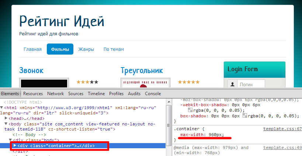The image size is (302, 156).
Task: Click the Звонок movie poster thumbnail
Action: pyautogui.click(x=44, y=83)
